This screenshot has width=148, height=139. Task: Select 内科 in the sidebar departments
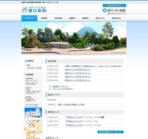[28, 65]
